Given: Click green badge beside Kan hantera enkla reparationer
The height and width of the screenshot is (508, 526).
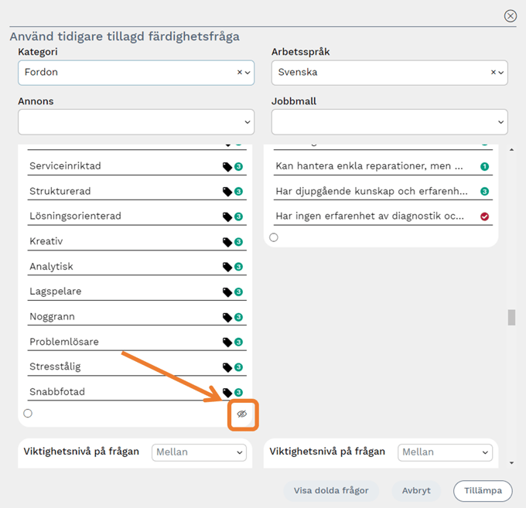Looking at the screenshot, I should tap(484, 166).
